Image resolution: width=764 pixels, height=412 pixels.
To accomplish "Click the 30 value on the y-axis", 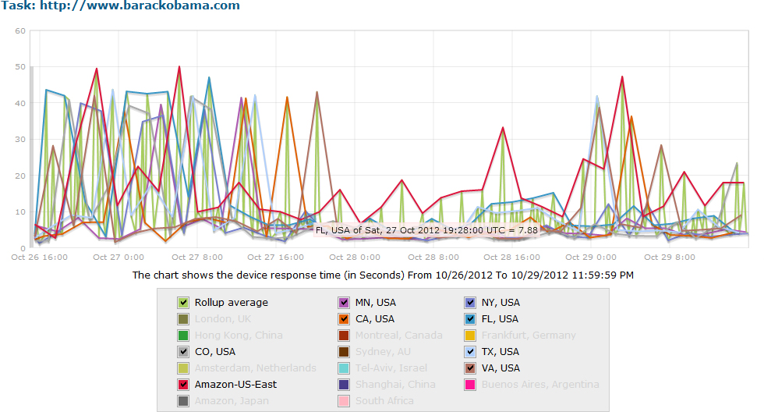I will 20,140.
